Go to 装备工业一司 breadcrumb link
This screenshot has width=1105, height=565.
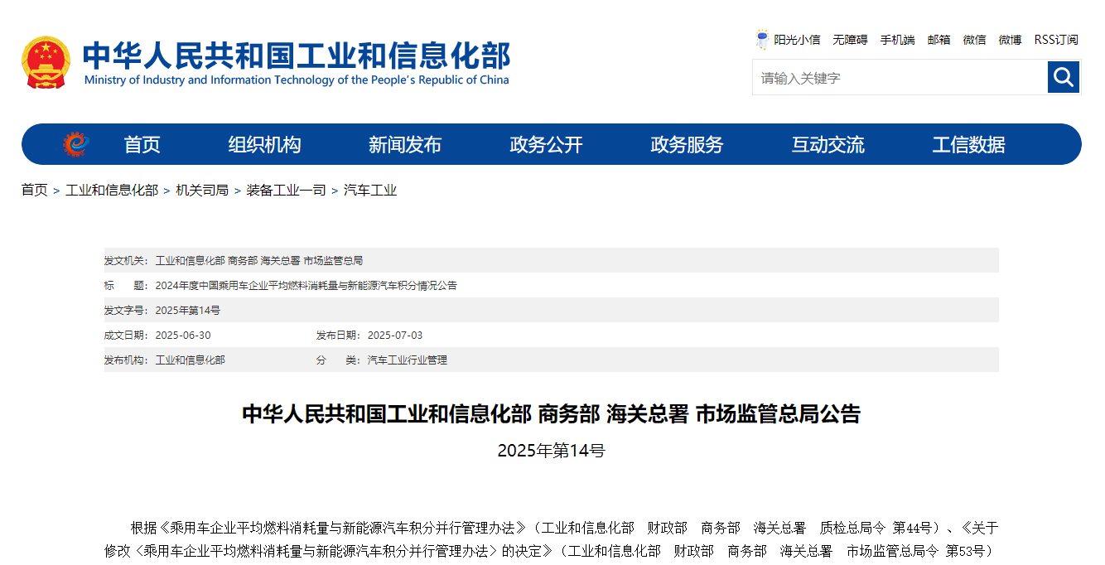[x=286, y=190]
